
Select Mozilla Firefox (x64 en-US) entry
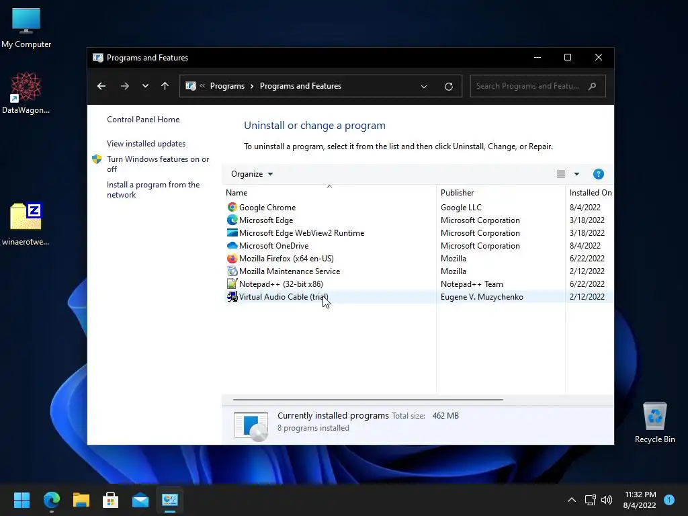(x=286, y=259)
